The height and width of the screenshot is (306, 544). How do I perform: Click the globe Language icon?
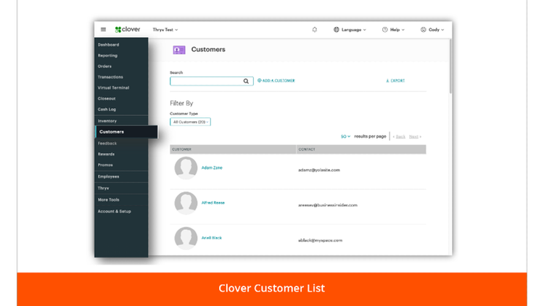(x=336, y=30)
